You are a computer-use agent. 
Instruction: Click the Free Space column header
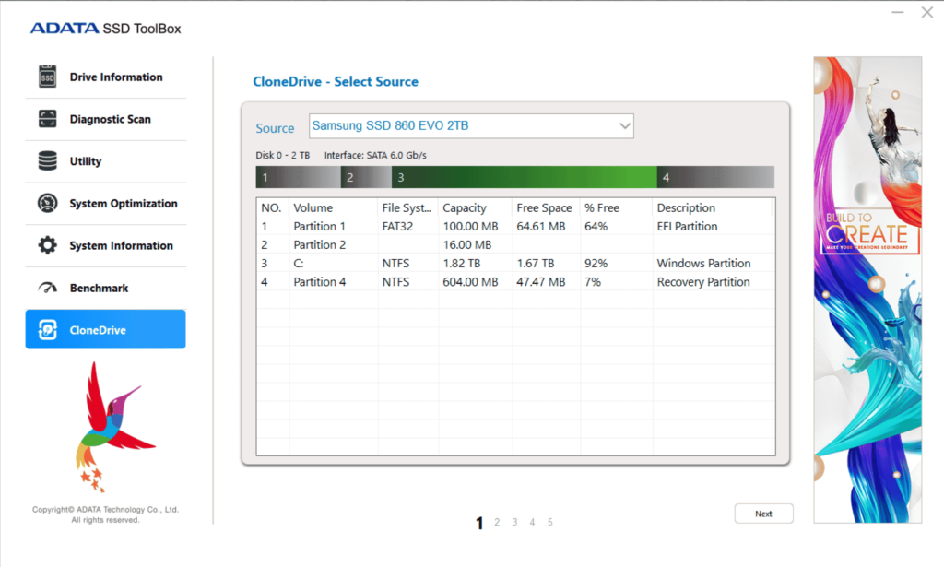544,207
